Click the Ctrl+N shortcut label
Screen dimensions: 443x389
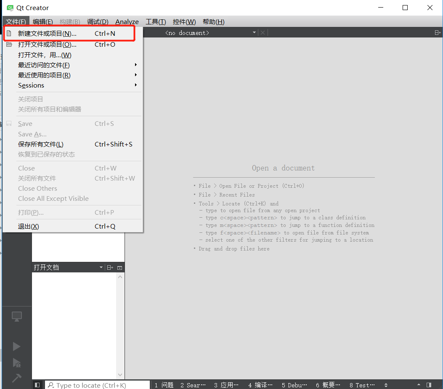tap(105, 33)
